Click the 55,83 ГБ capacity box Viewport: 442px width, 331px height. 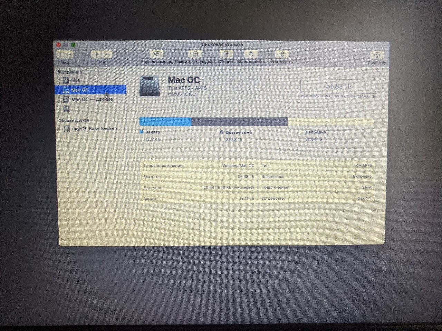pyautogui.click(x=339, y=87)
